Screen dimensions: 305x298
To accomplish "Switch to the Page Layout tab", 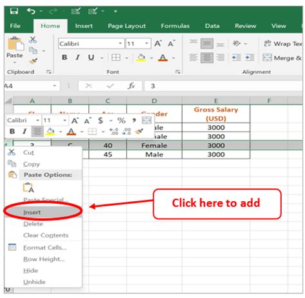I will pyautogui.click(x=127, y=26).
